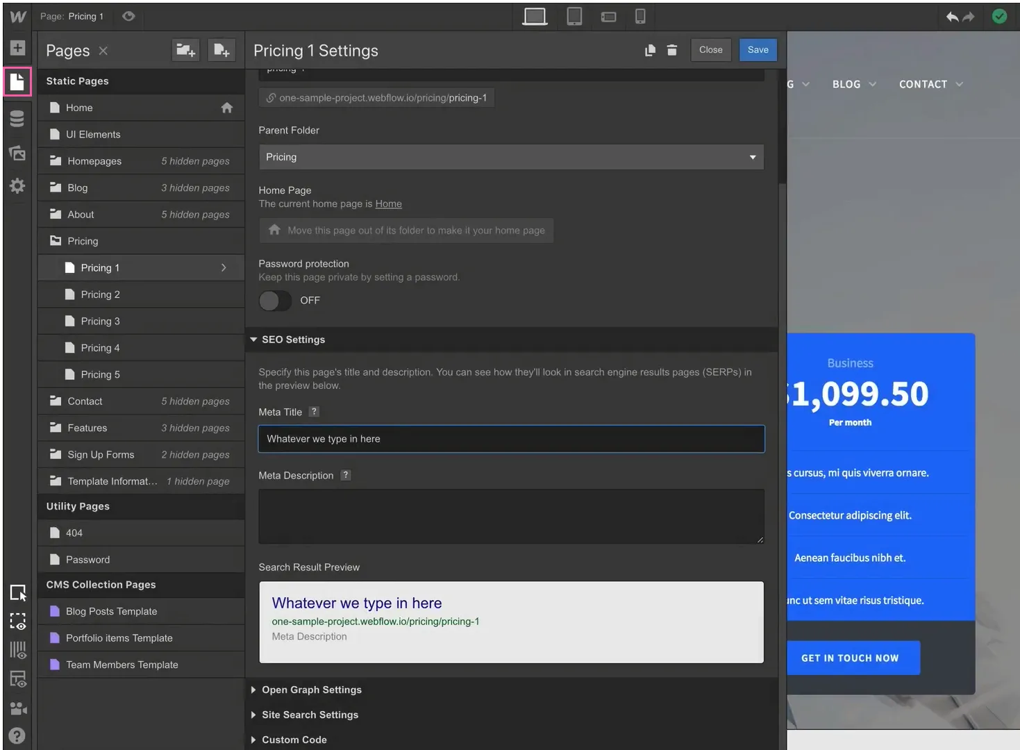This screenshot has height=750, width=1020.
Task: Open Project Settings gear
Action: click(17, 185)
